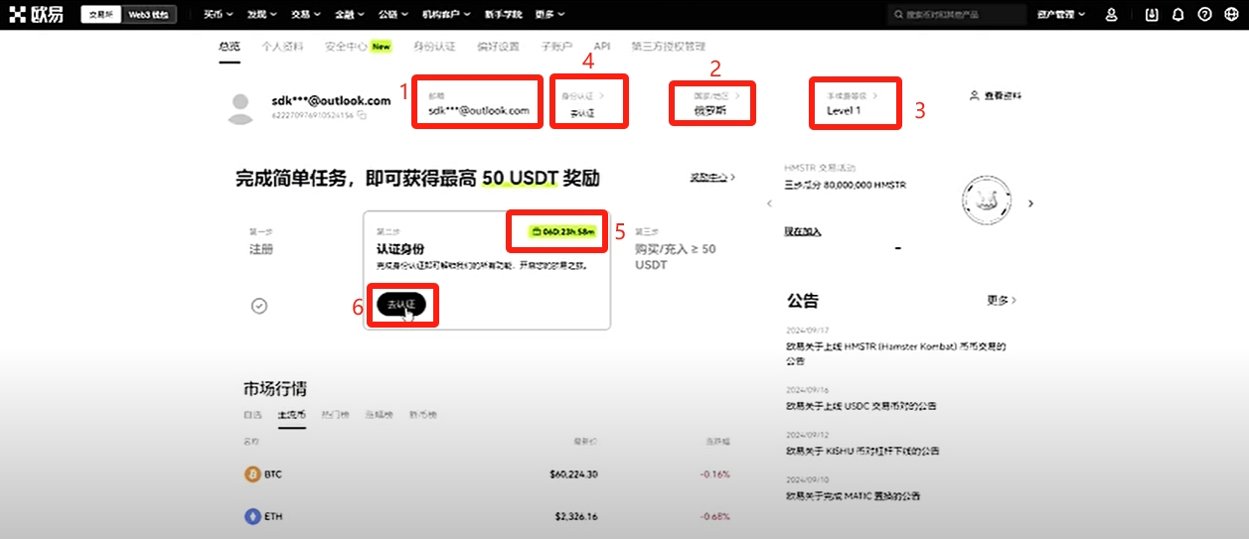Click the search input field
Image resolution: width=1249 pixels, height=539 pixels.
point(958,15)
